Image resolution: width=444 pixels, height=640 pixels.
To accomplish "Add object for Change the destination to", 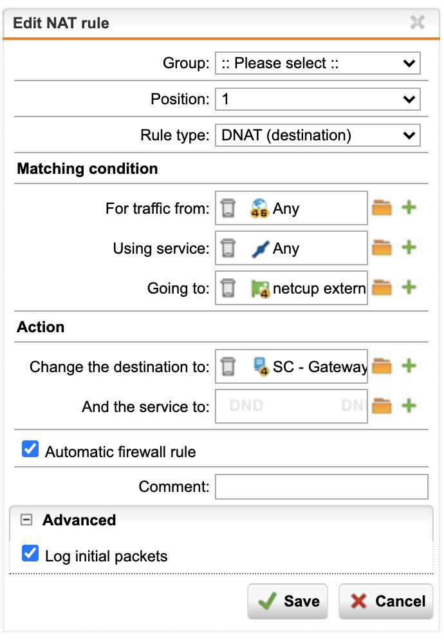I will [409, 366].
